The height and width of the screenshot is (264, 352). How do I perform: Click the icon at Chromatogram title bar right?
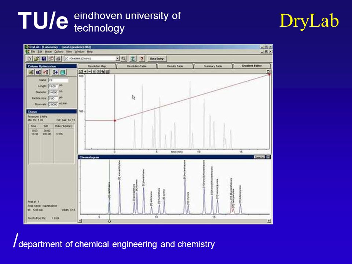[x=268, y=157]
